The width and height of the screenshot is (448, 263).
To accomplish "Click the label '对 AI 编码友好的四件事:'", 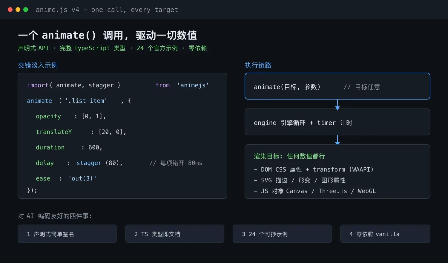I will [x=55, y=216].
